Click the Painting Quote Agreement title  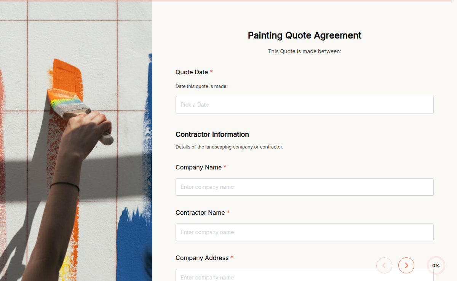[304, 35]
